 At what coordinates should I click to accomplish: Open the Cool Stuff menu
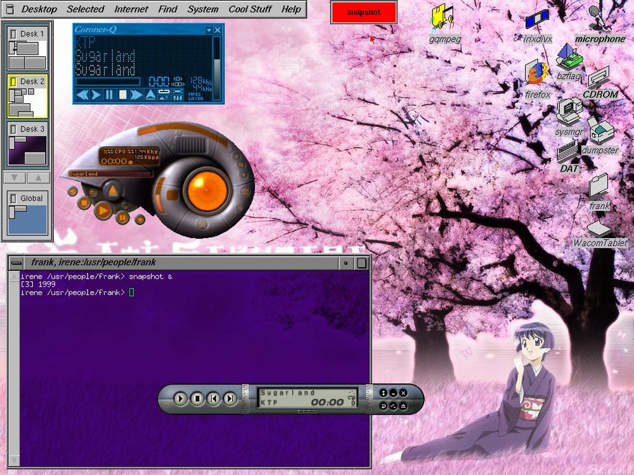coord(250,9)
